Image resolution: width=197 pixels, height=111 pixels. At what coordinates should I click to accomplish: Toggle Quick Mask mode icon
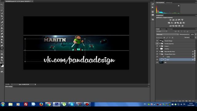click(x=2, y=69)
